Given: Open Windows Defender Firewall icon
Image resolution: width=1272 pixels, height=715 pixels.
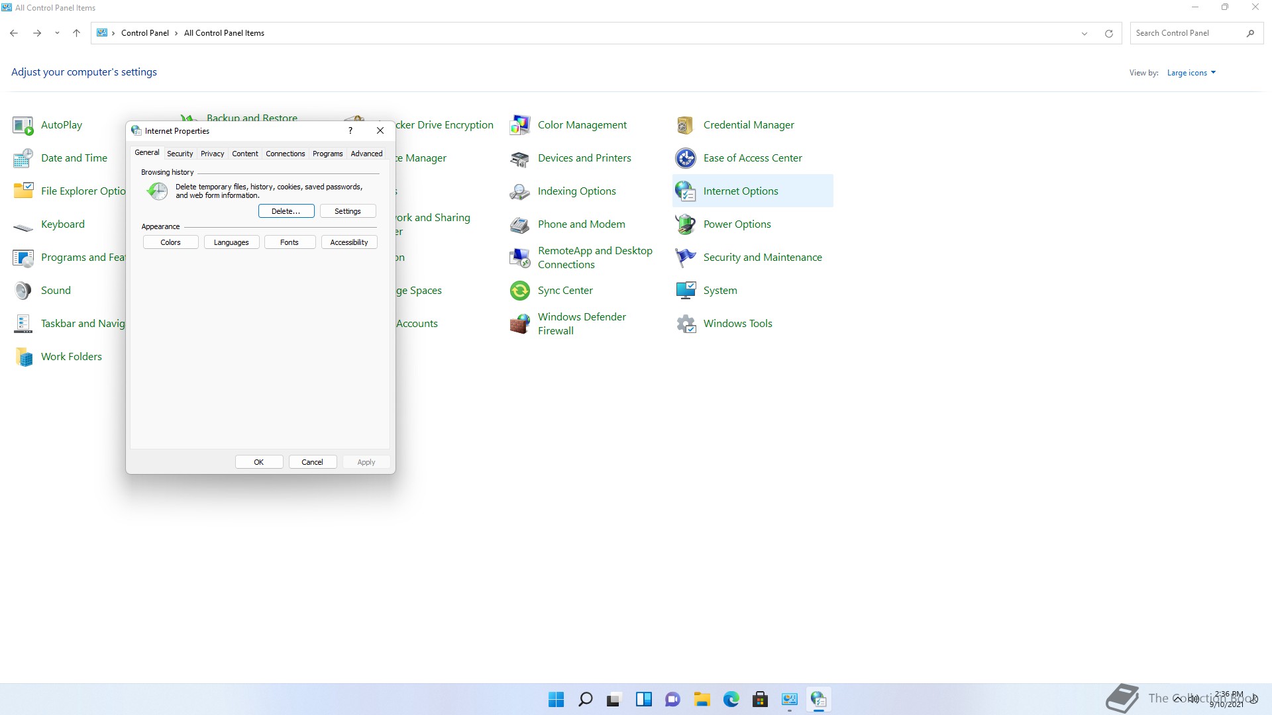Looking at the screenshot, I should (519, 324).
